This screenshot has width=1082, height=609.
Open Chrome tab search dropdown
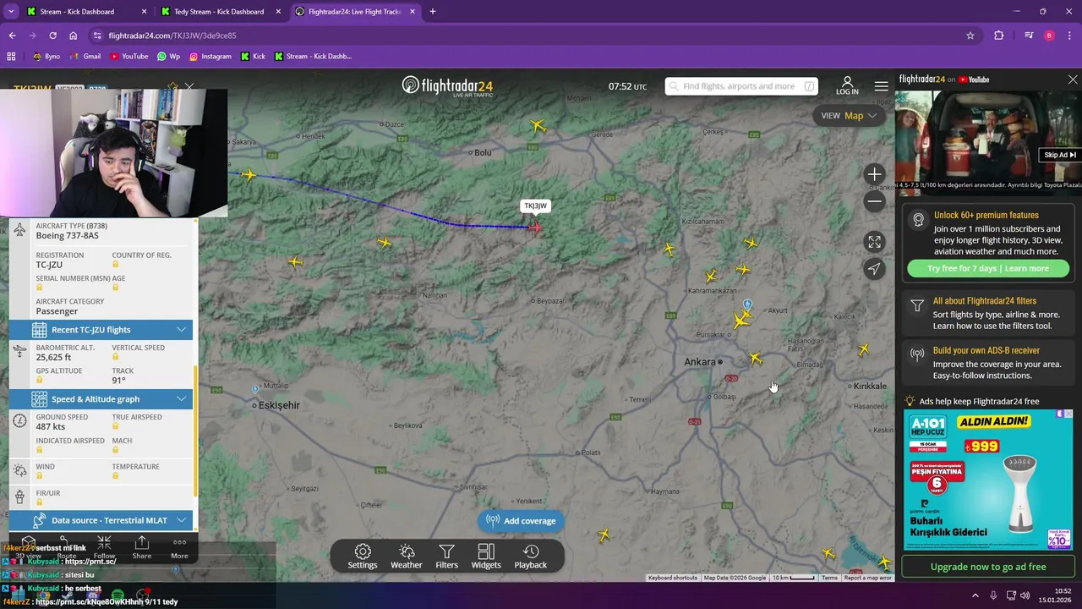click(x=11, y=12)
